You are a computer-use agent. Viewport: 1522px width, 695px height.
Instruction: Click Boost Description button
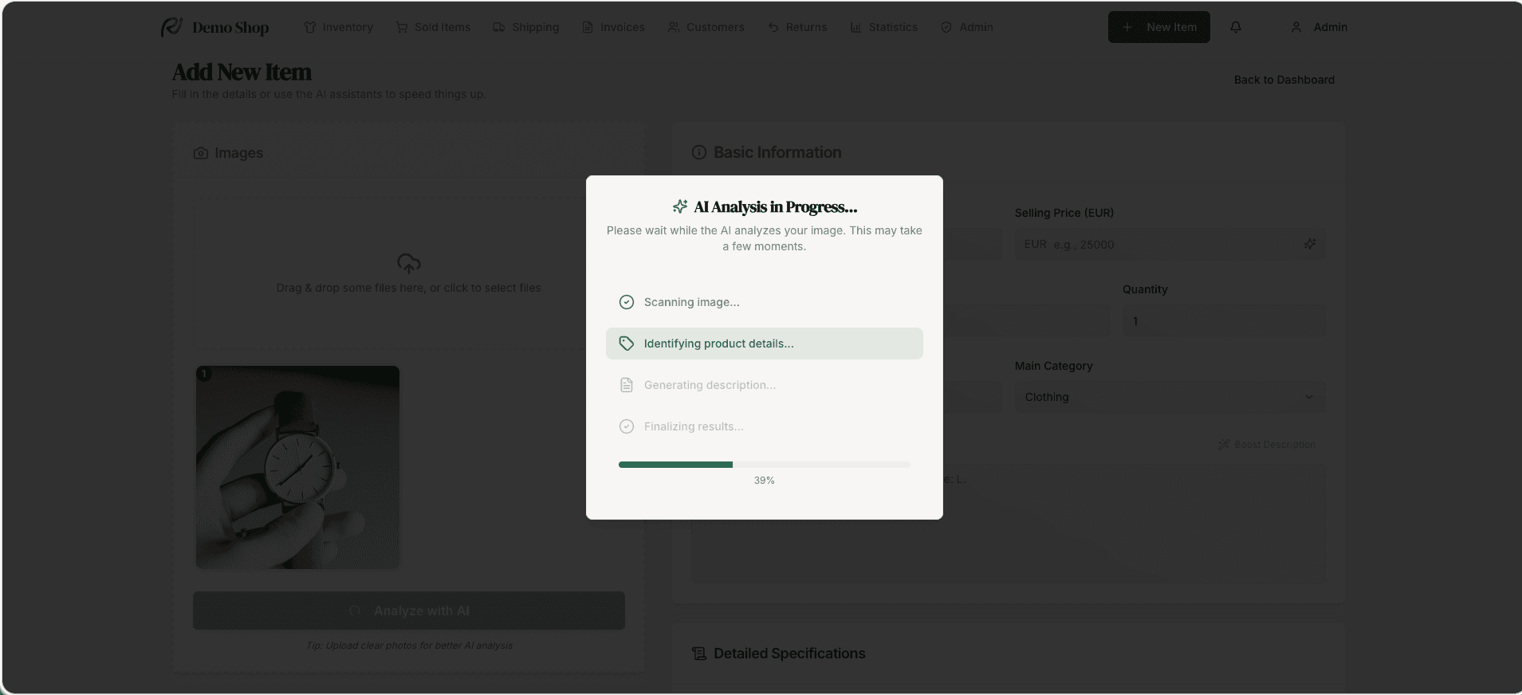pyautogui.click(x=1267, y=445)
